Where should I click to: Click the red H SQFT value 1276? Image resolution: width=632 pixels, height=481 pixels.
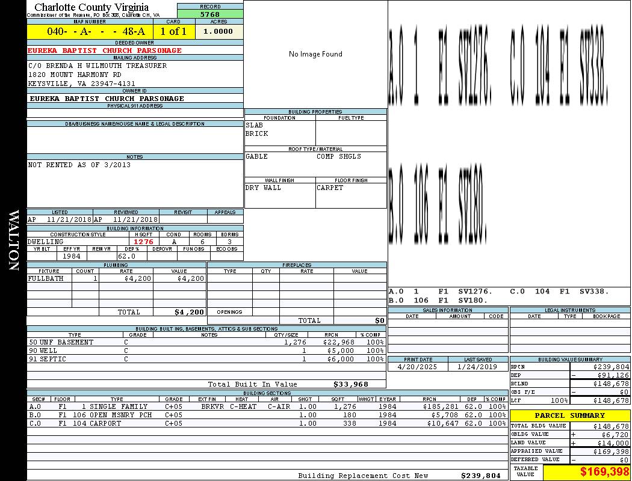point(143,242)
